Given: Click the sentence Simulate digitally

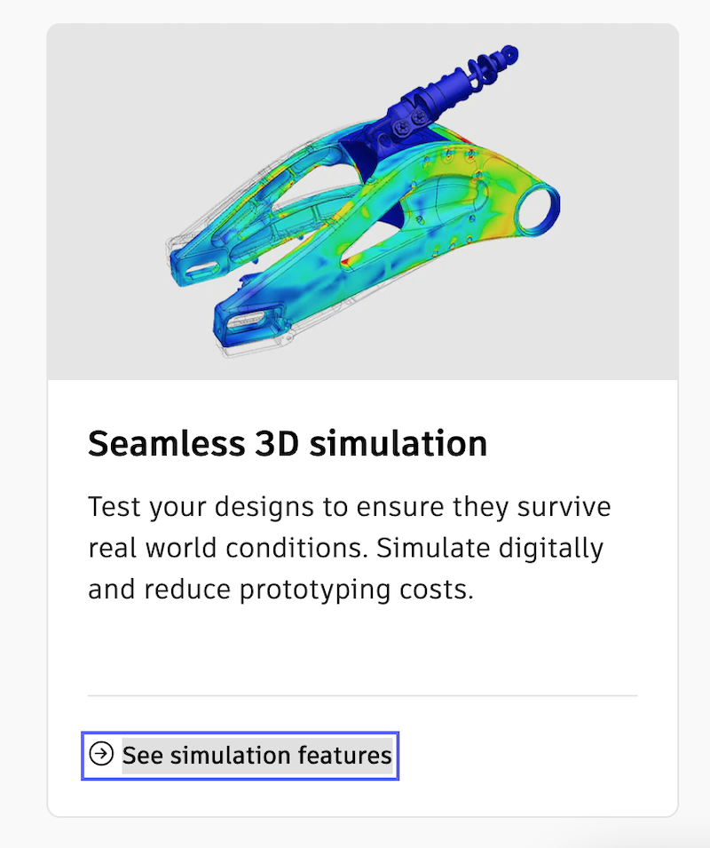Looking at the screenshot, I should pos(490,549).
